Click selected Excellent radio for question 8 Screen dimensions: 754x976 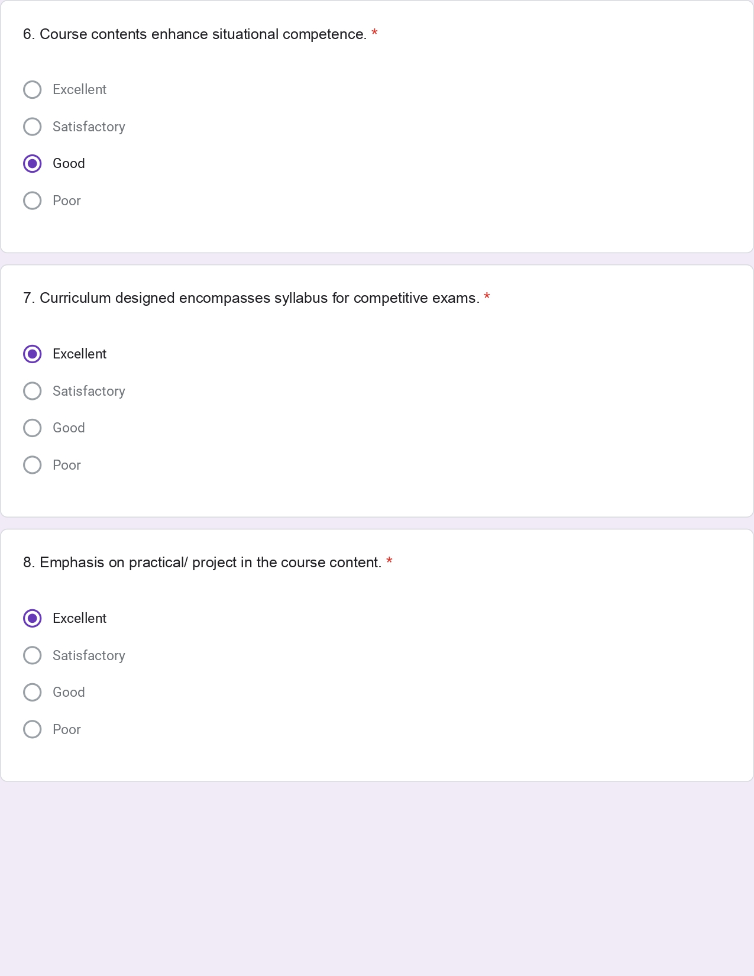pos(33,619)
